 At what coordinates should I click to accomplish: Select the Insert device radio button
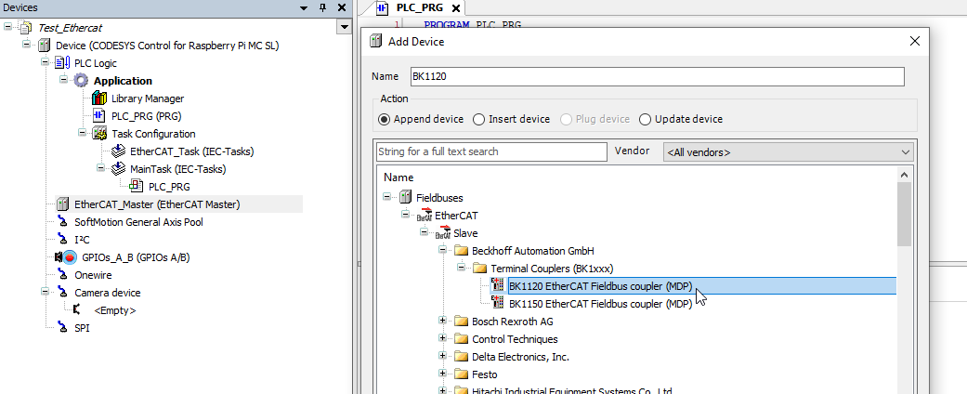[479, 119]
